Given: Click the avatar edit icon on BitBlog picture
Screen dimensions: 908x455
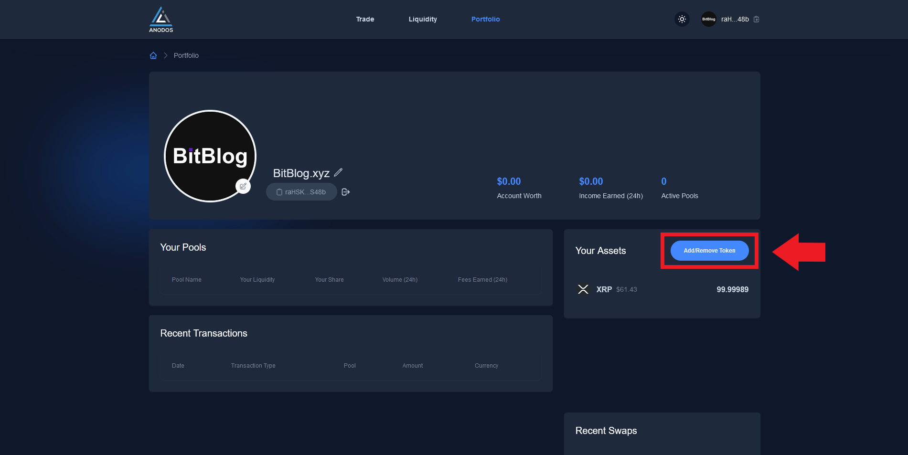Looking at the screenshot, I should [x=243, y=186].
